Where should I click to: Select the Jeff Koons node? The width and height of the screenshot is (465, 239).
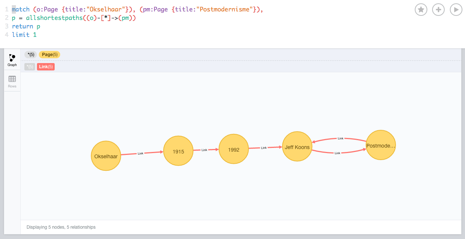click(x=297, y=147)
